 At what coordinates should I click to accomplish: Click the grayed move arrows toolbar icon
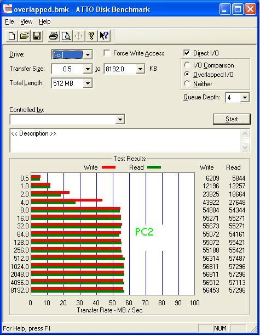(78, 36)
